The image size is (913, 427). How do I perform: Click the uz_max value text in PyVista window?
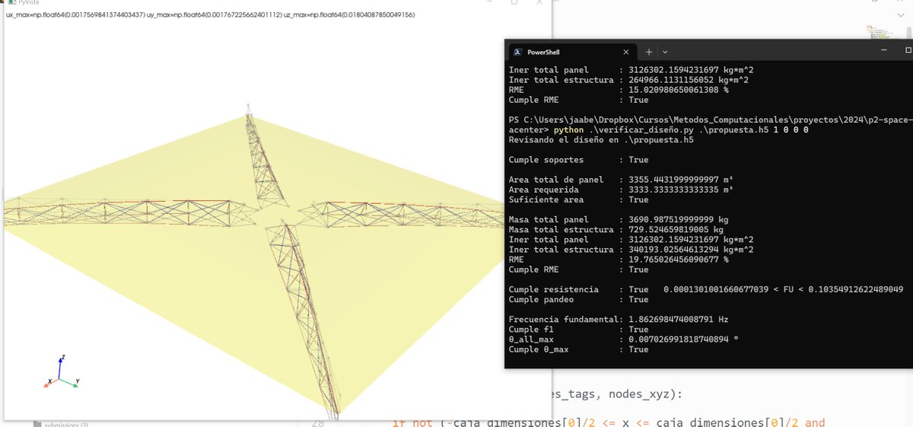[349, 14]
